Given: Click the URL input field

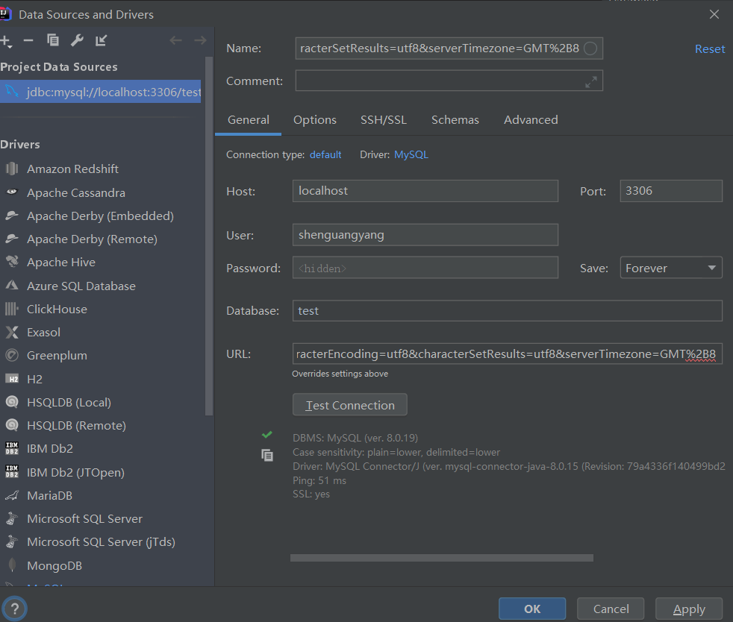Looking at the screenshot, I should click(x=508, y=354).
